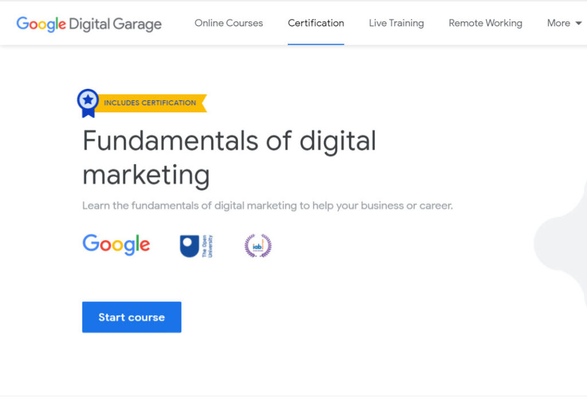This screenshot has width=587, height=404.
Task: Click the blue star ribbon badge icon
Action: coord(88,103)
